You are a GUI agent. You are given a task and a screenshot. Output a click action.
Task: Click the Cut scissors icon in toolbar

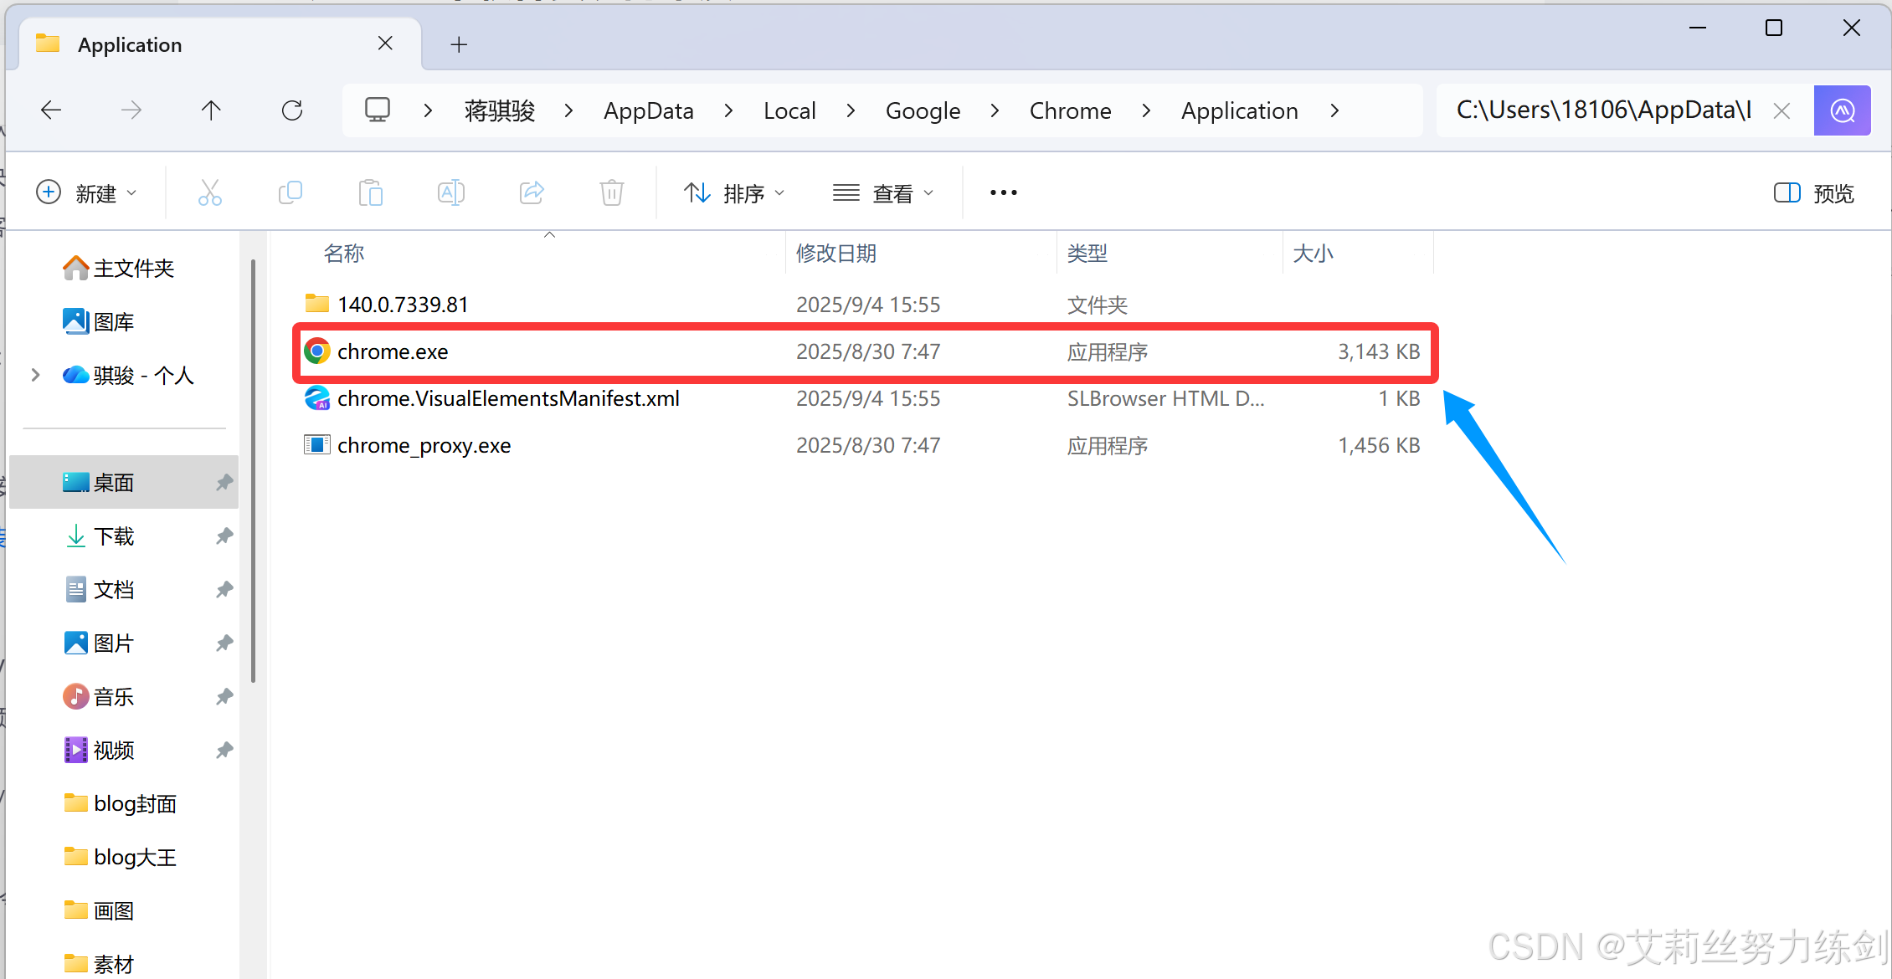click(209, 193)
